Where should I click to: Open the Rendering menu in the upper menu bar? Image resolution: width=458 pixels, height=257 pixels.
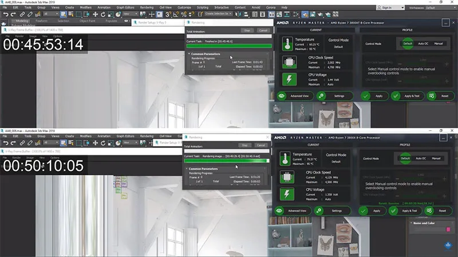(x=147, y=7)
